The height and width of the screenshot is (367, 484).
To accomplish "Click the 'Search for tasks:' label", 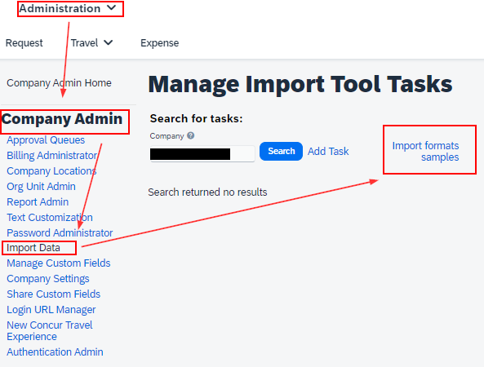I will (x=197, y=118).
